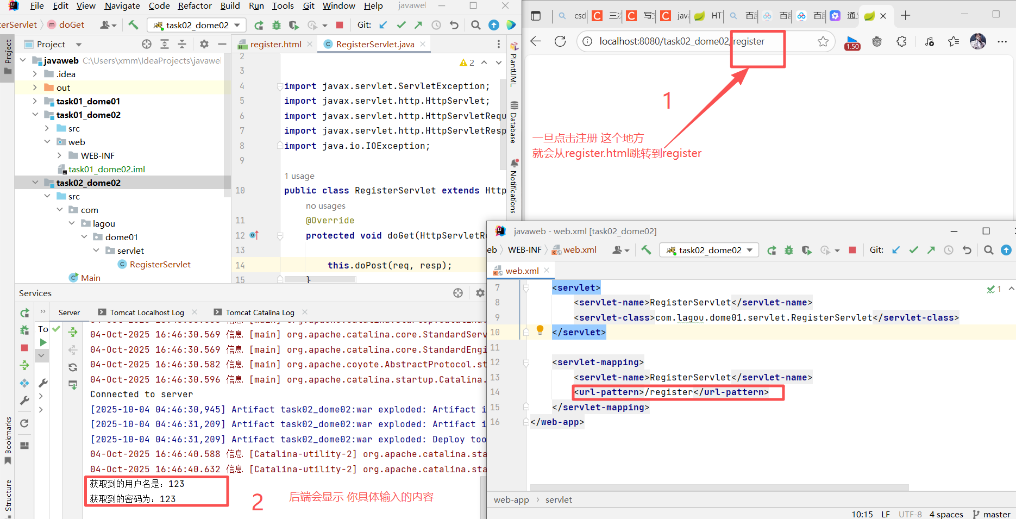Open the Build menu
The height and width of the screenshot is (519, 1016).
point(230,5)
